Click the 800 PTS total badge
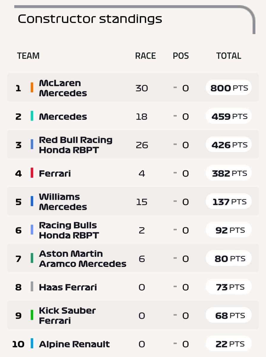Screen dimensions: 266x357 229,88
